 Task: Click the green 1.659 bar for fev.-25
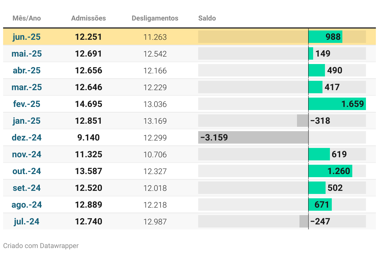[337, 104]
